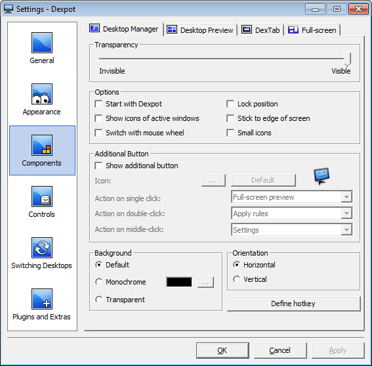The image size is (372, 366).
Task: Open the Switching Desktops category
Action: tap(42, 254)
